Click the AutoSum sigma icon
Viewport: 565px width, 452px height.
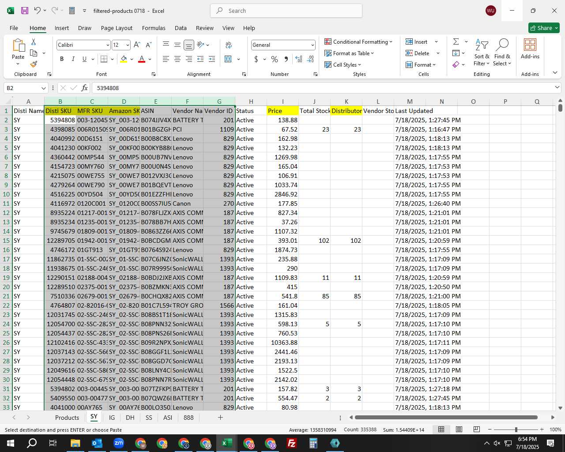point(456,41)
